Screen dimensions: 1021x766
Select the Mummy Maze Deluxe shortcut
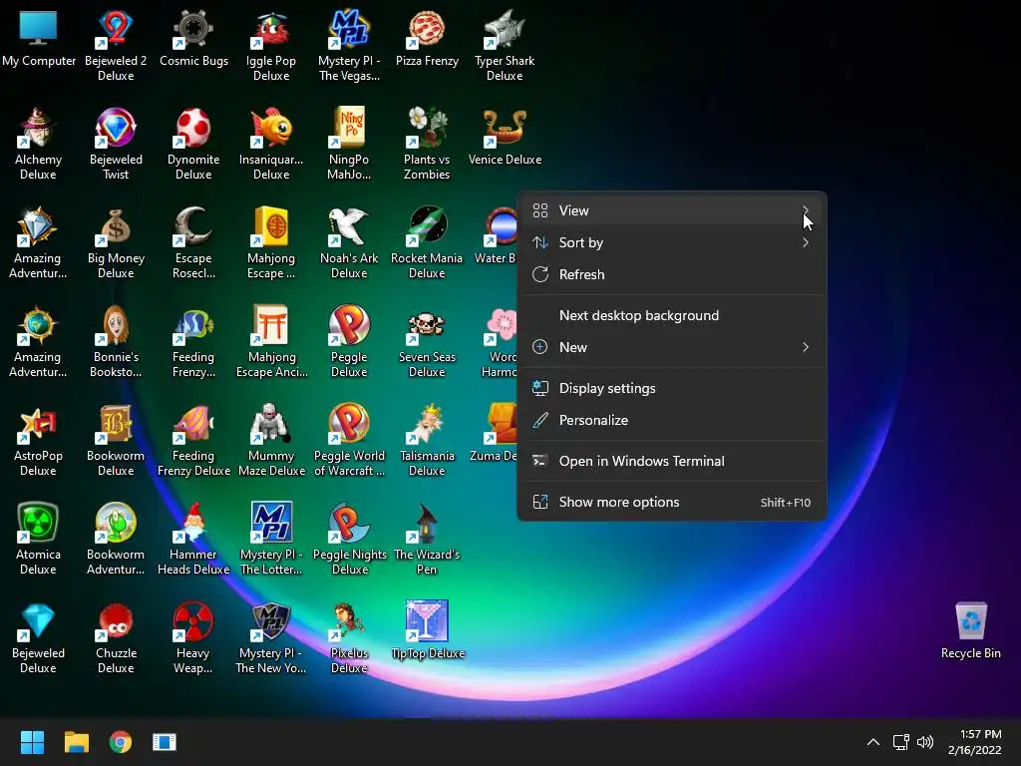pos(271,441)
